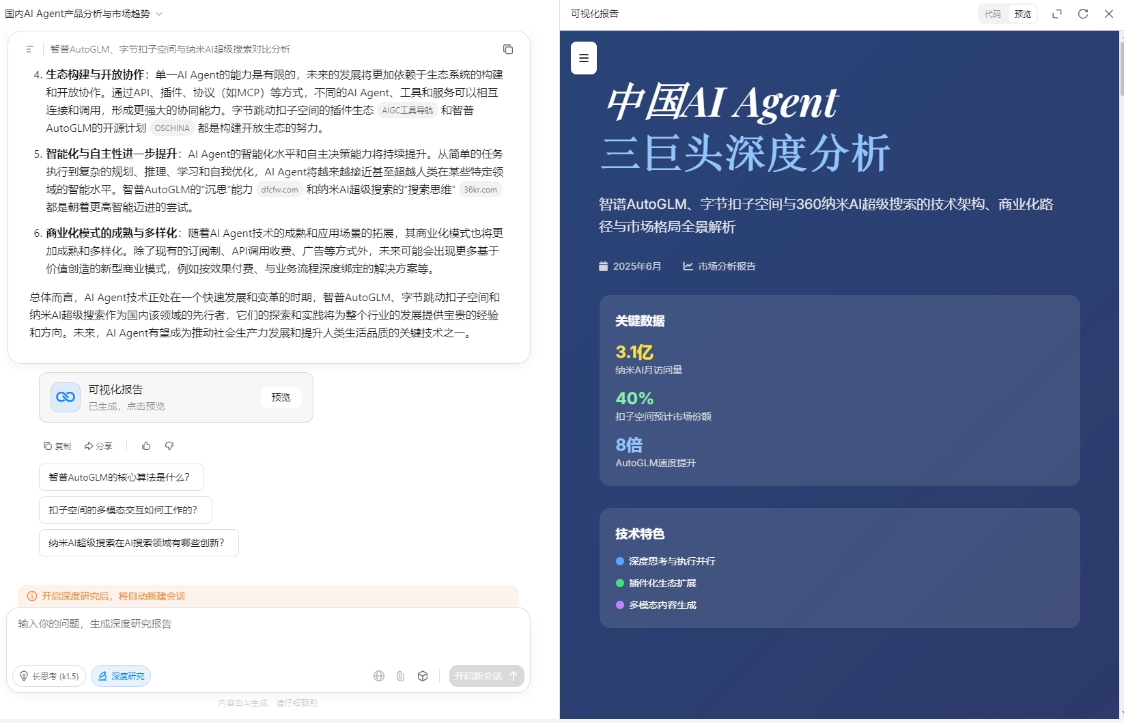
Task: Click the 纳米AI月访问量 label
Action: click(649, 370)
